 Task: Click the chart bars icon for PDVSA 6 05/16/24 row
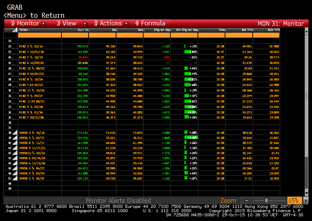(x=15, y=158)
